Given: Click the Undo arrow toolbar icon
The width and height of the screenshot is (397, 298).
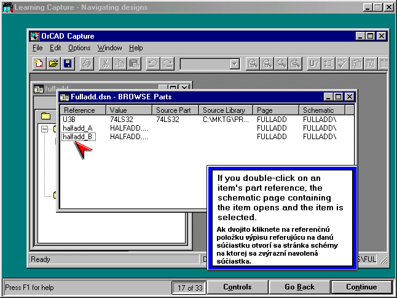Looking at the screenshot, I should point(153,63).
